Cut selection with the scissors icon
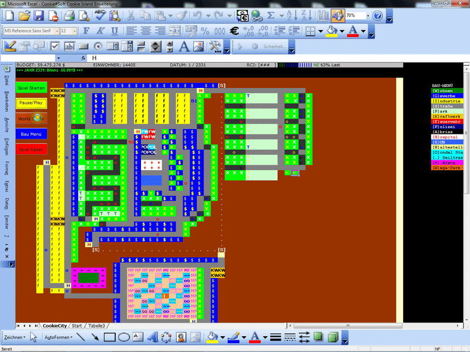The width and height of the screenshot is (470, 352). (130, 16)
